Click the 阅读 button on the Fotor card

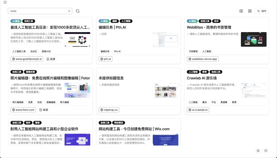[44, 110]
